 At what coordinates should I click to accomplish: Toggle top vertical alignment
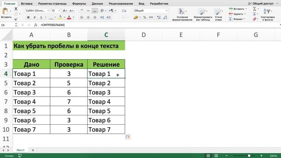pos(82,11)
